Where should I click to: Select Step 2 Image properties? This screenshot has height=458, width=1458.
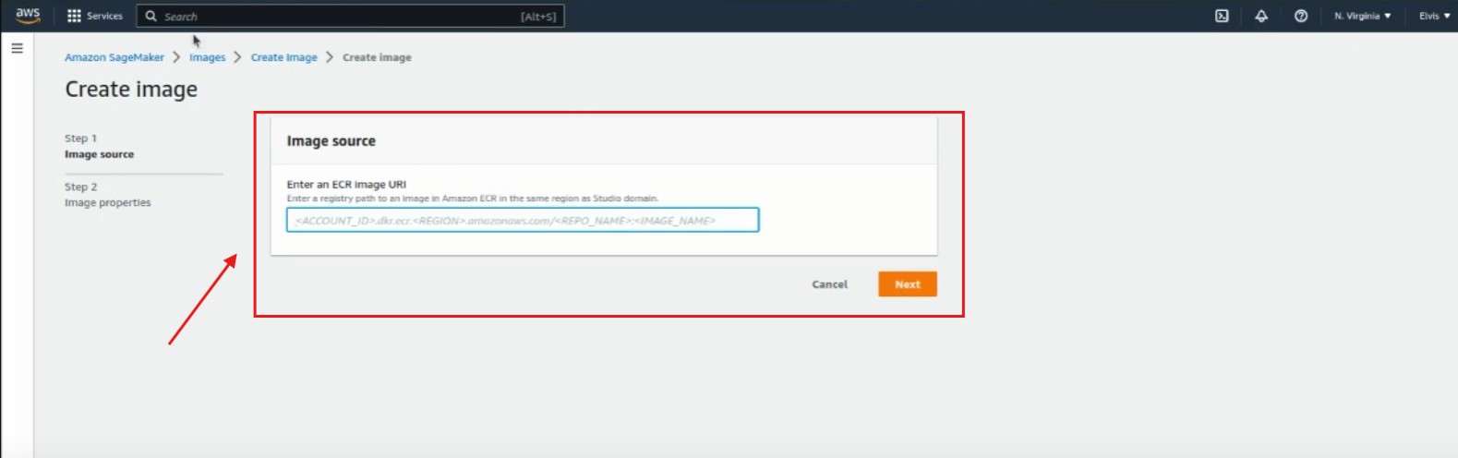[107, 202]
